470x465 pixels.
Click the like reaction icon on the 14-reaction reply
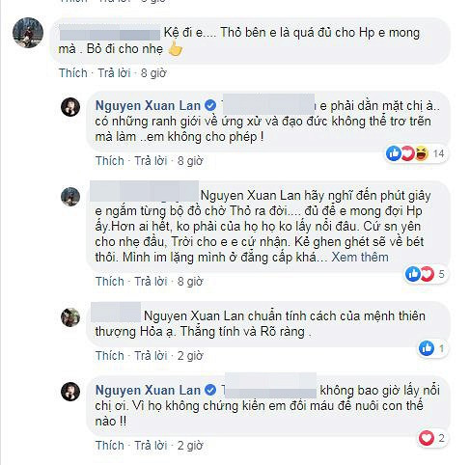394,153
